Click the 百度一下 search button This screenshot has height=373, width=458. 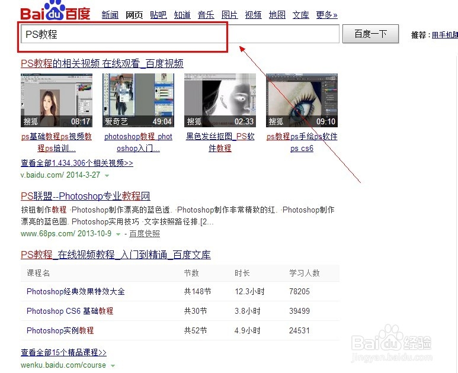click(370, 34)
